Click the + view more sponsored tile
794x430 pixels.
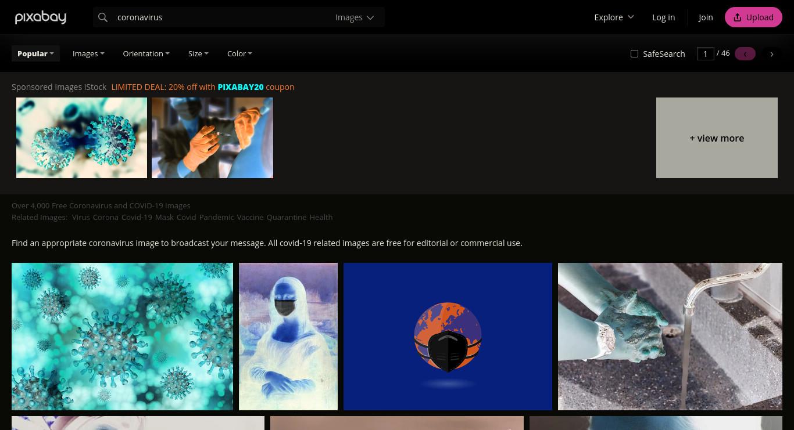[x=717, y=138]
